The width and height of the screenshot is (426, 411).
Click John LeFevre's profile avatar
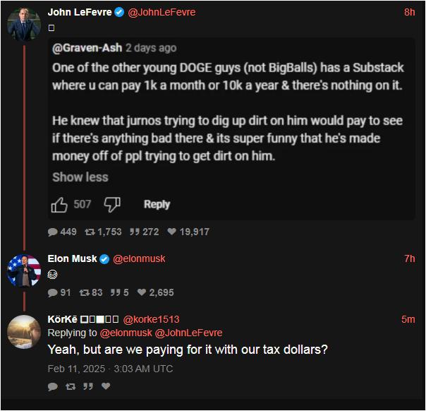coord(24,26)
